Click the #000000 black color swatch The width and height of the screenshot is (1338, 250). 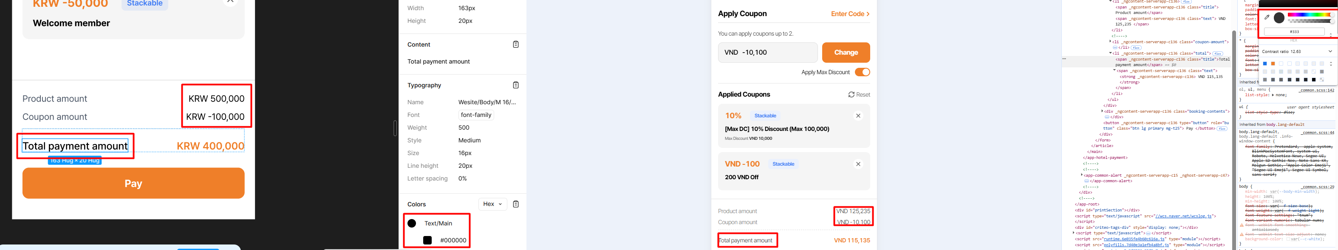[x=427, y=240]
